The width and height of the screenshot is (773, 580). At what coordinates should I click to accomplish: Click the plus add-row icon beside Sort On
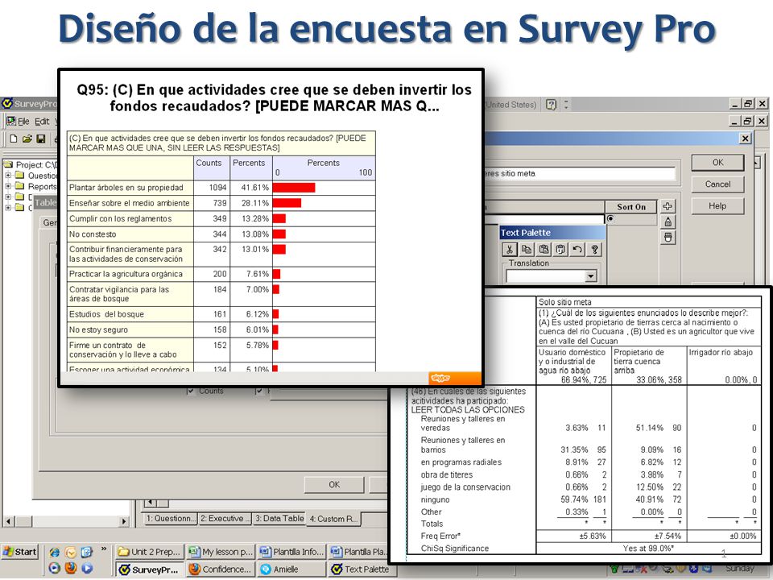click(668, 206)
